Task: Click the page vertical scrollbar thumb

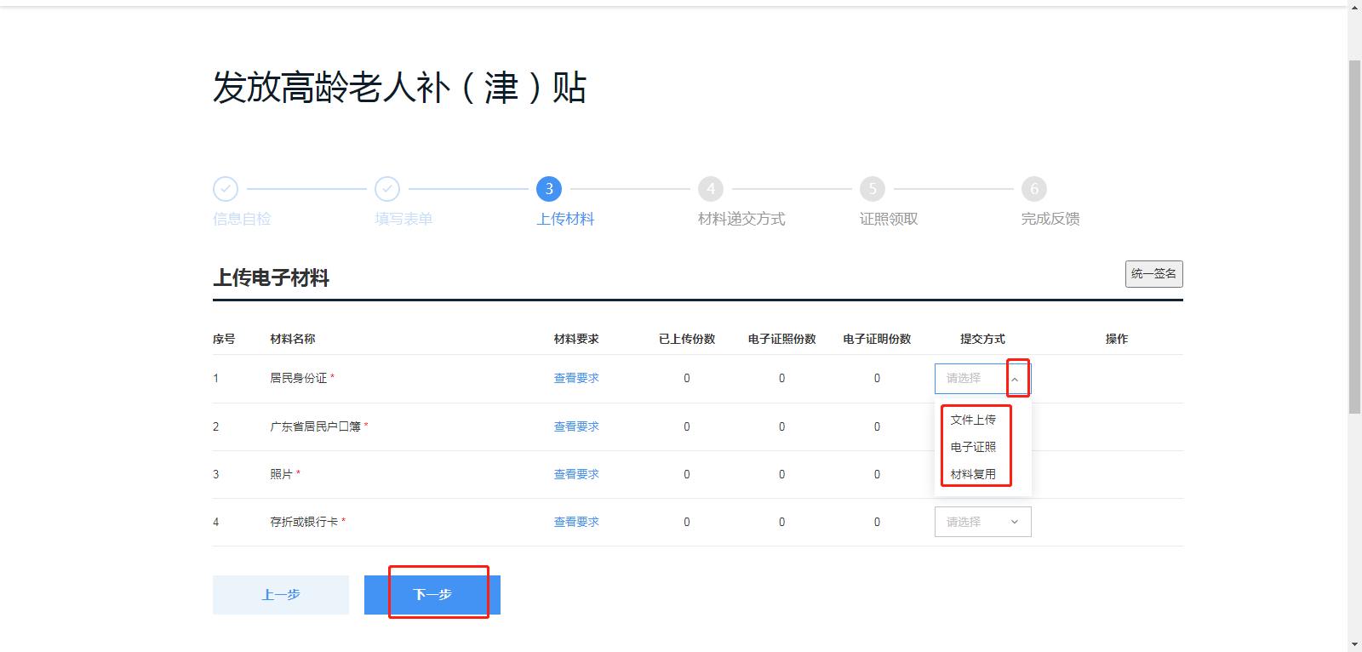Action: tap(1354, 237)
